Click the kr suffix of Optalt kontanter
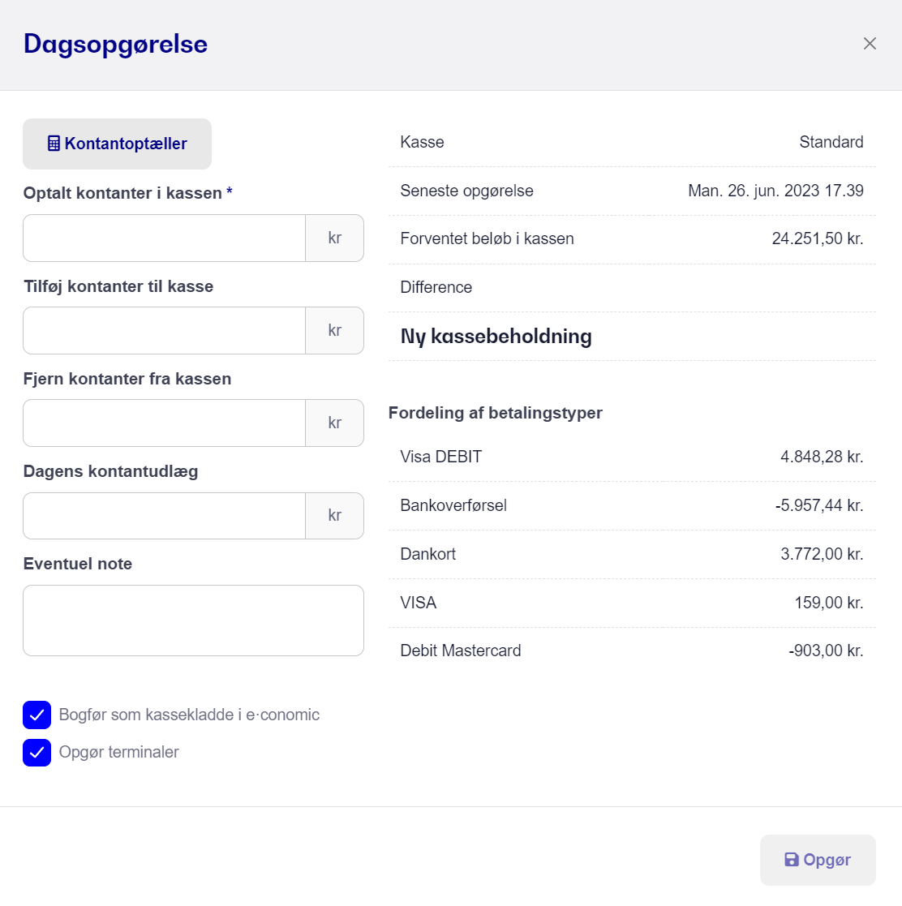Image resolution: width=902 pixels, height=906 pixels. (334, 238)
